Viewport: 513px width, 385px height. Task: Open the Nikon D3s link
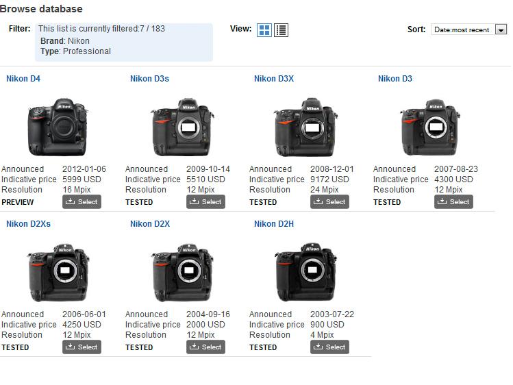pyautogui.click(x=149, y=79)
